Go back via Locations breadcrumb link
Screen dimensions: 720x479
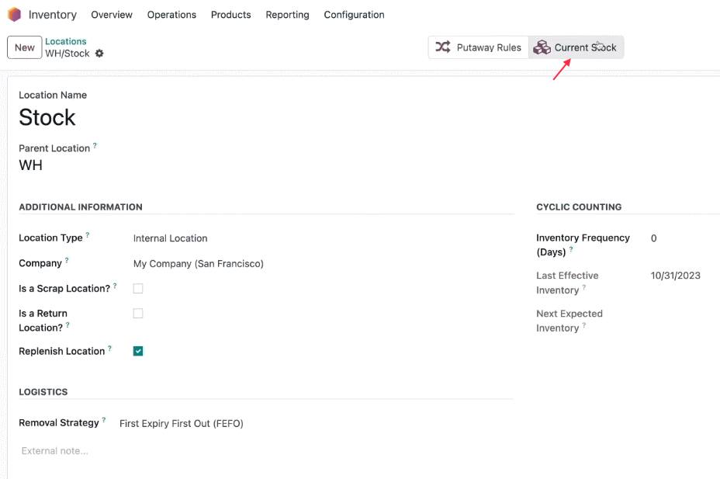click(x=66, y=41)
